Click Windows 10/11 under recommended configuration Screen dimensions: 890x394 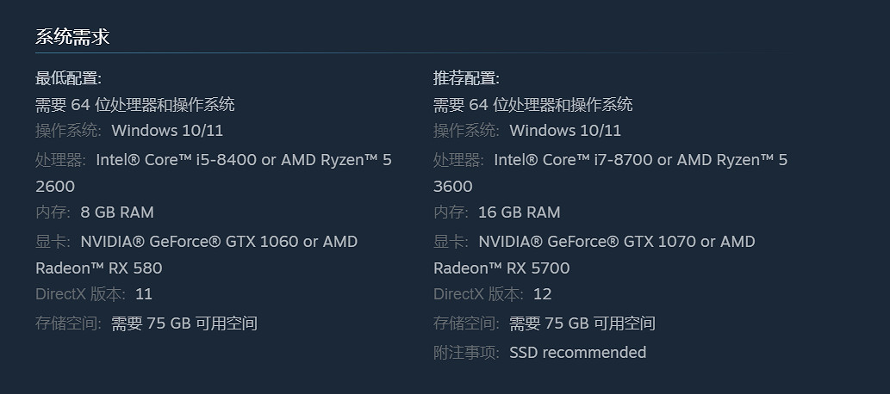pos(565,131)
